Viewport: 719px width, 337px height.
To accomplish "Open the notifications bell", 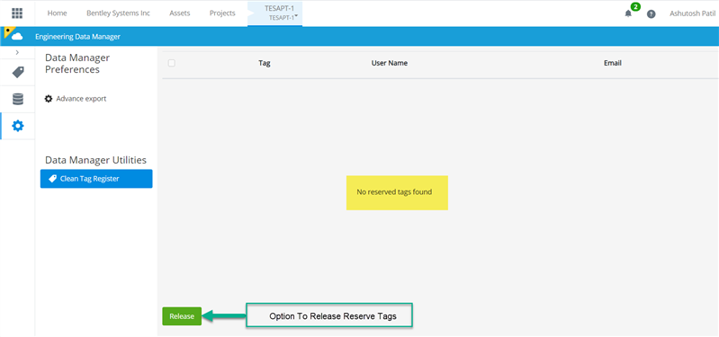I will point(628,13).
